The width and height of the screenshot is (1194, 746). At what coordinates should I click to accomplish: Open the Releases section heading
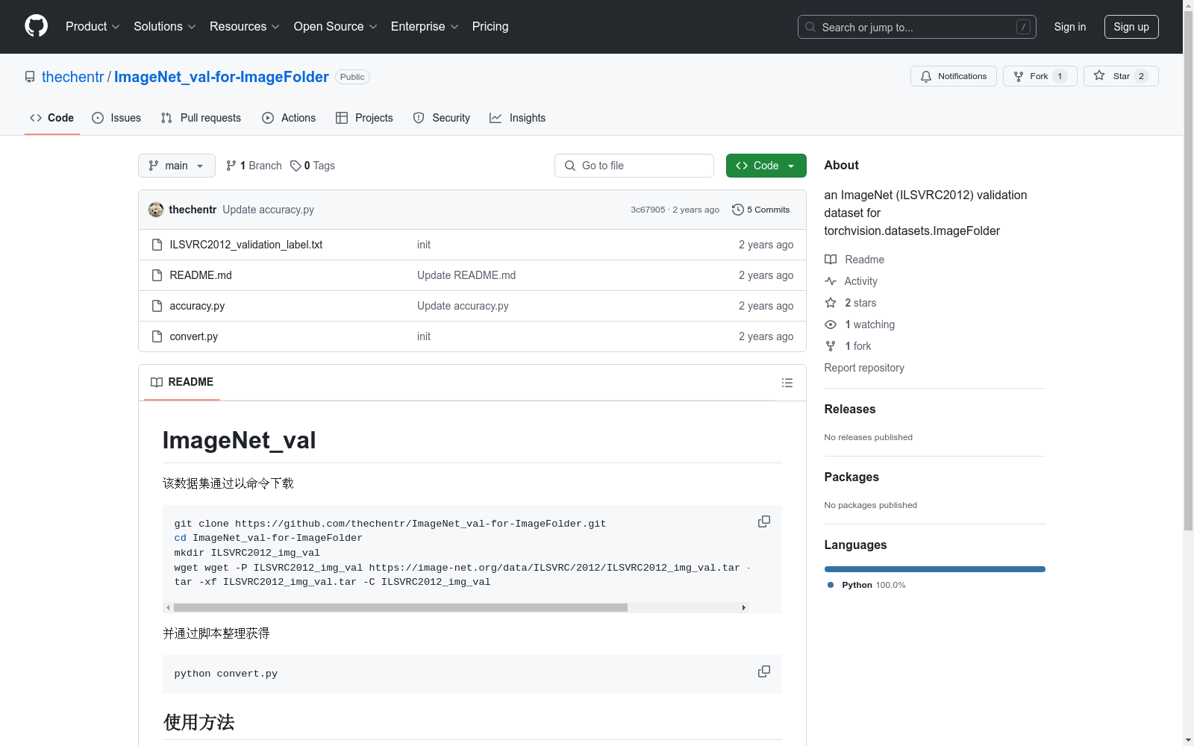pos(850,409)
